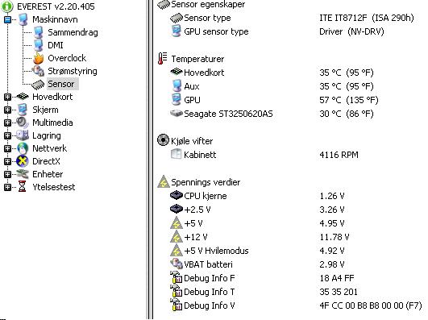This screenshot has height=320, width=428.
Task: Click the EVEREST green info icon
Action: click(6, 6)
